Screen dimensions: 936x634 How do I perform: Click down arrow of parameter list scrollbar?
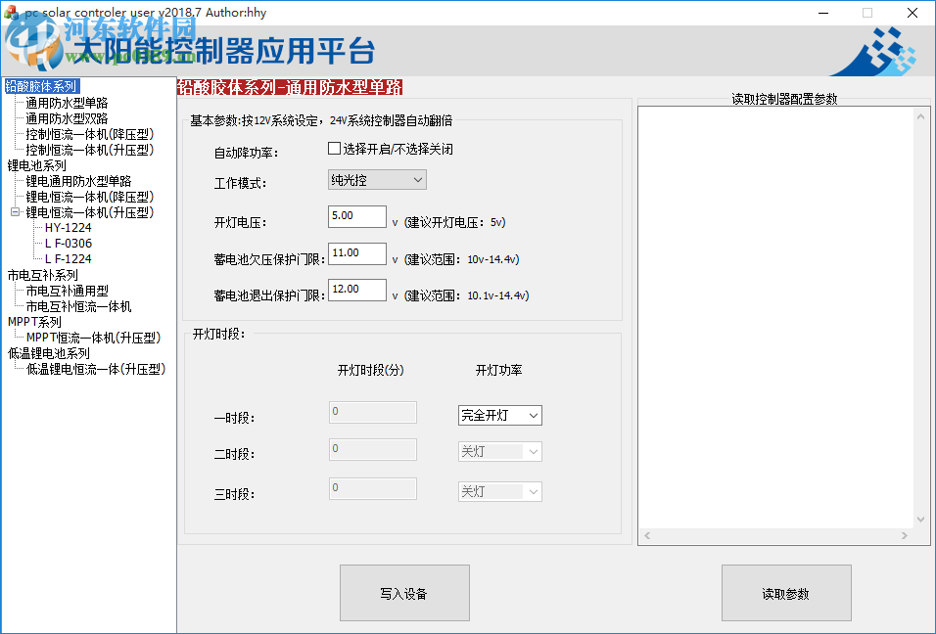[921, 520]
